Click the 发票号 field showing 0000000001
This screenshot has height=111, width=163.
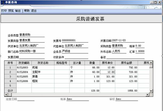click(75, 40)
